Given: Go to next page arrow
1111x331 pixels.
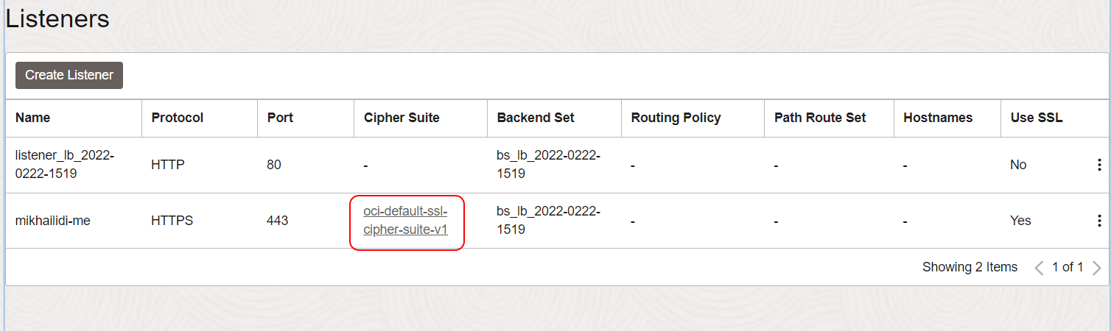Looking at the screenshot, I should 1096,268.
